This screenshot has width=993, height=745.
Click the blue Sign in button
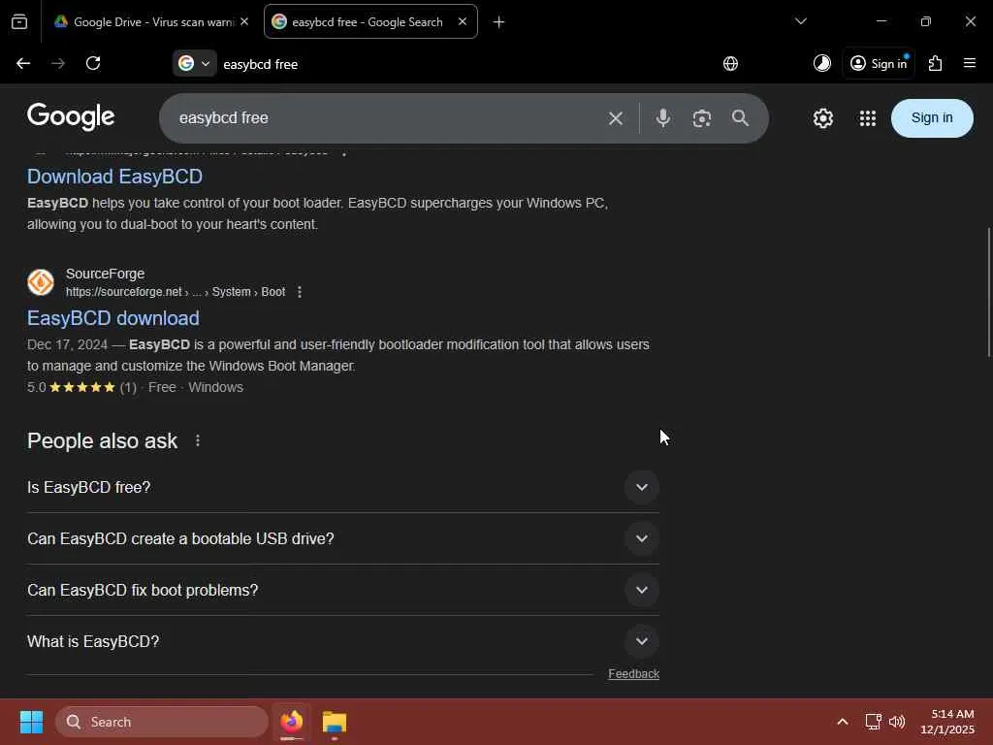tap(932, 117)
